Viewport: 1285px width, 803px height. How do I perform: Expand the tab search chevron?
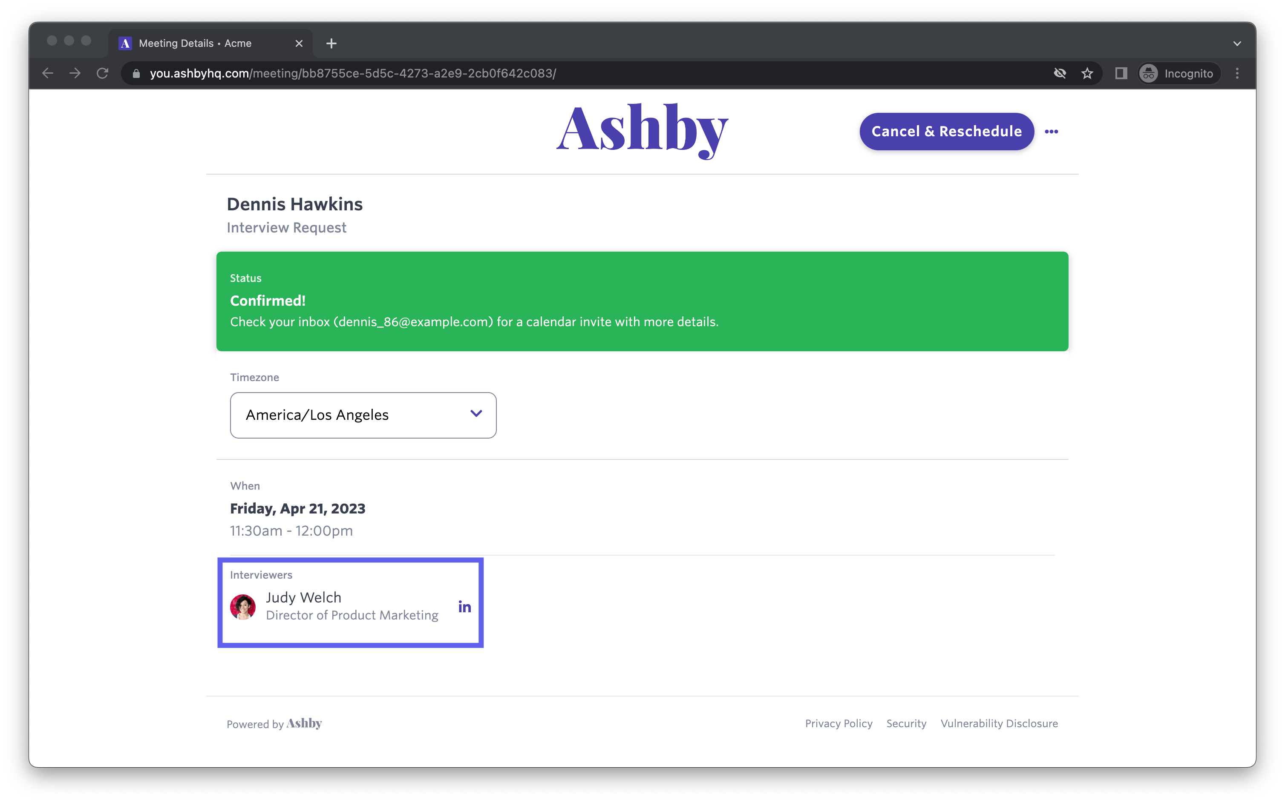(1237, 43)
